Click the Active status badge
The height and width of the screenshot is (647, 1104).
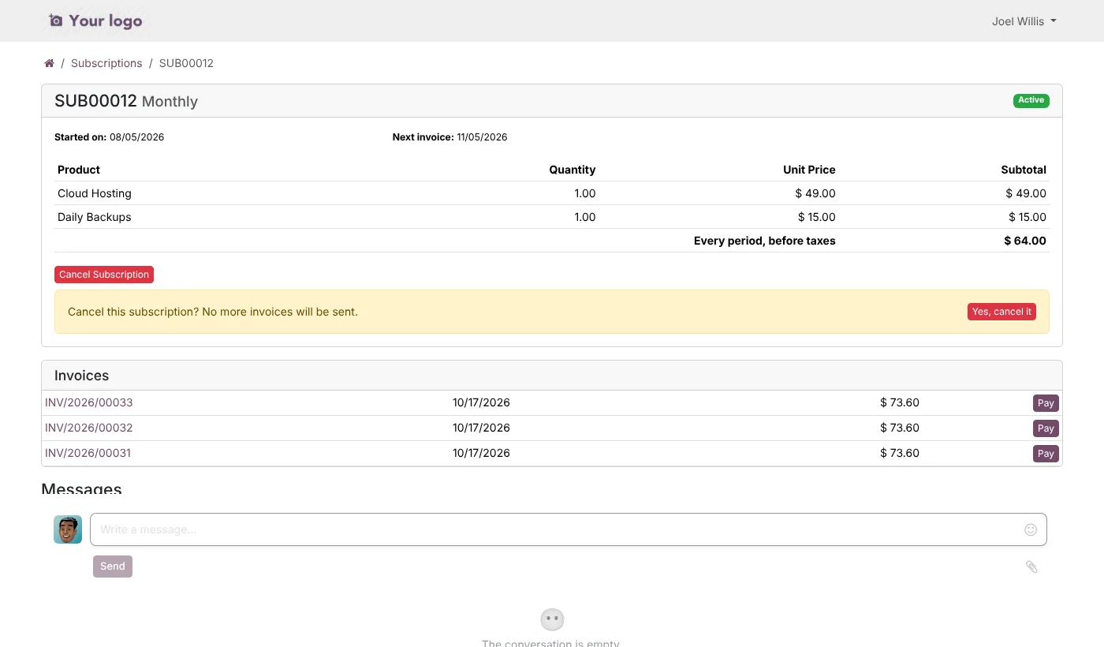tap(1031, 100)
